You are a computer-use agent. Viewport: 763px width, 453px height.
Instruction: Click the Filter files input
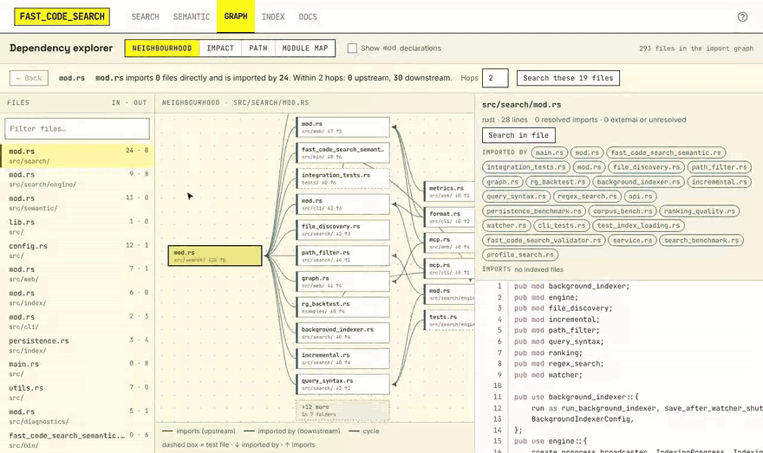[77, 129]
